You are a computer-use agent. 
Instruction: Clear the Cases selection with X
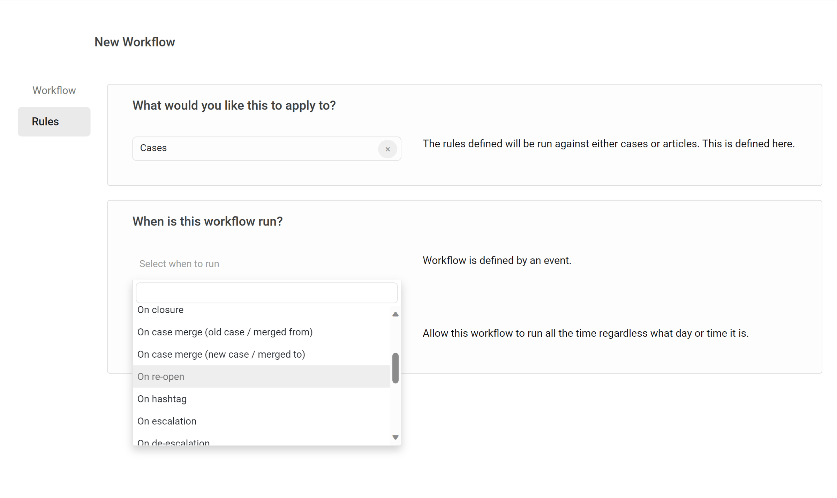(387, 149)
